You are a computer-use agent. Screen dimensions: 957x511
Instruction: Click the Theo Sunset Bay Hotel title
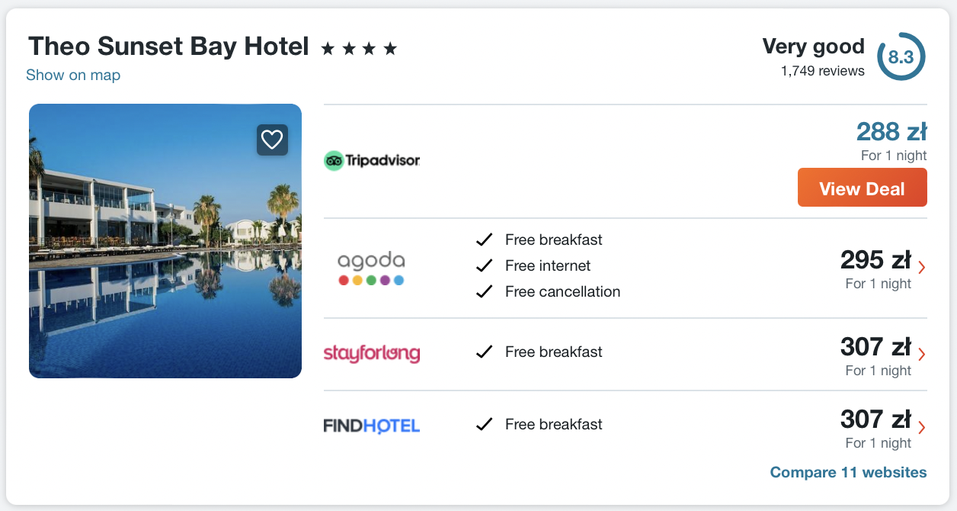[x=168, y=47]
